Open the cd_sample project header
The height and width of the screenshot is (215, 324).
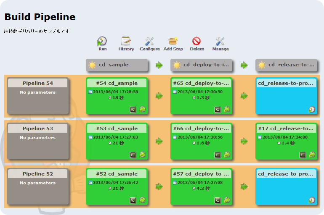[x=114, y=65]
